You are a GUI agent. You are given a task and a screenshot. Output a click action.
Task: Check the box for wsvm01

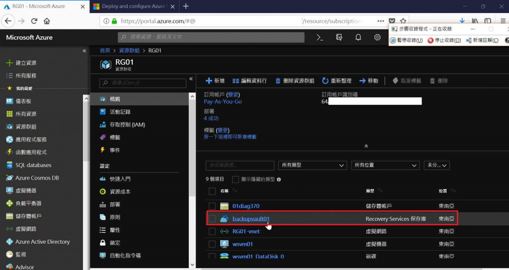tap(212, 244)
